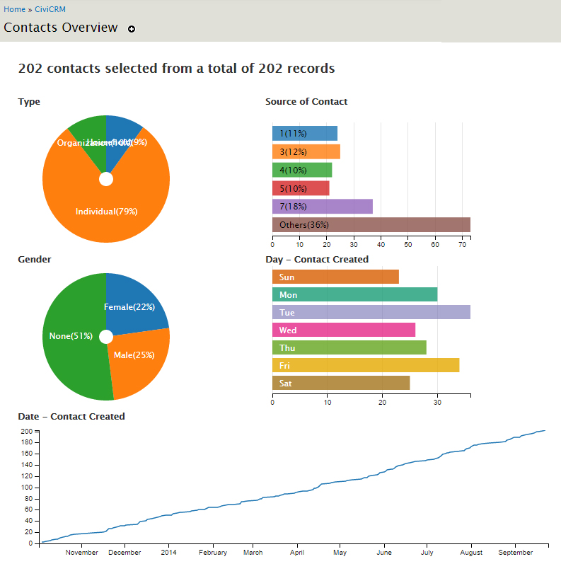Filter contacts created on Tue bar

[371, 313]
